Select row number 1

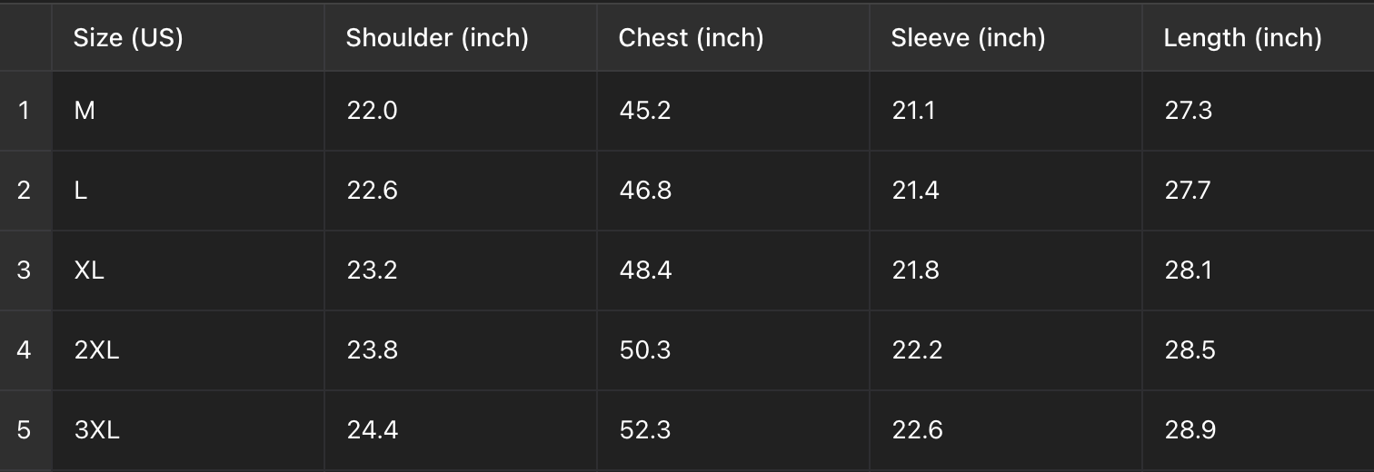(25, 111)
